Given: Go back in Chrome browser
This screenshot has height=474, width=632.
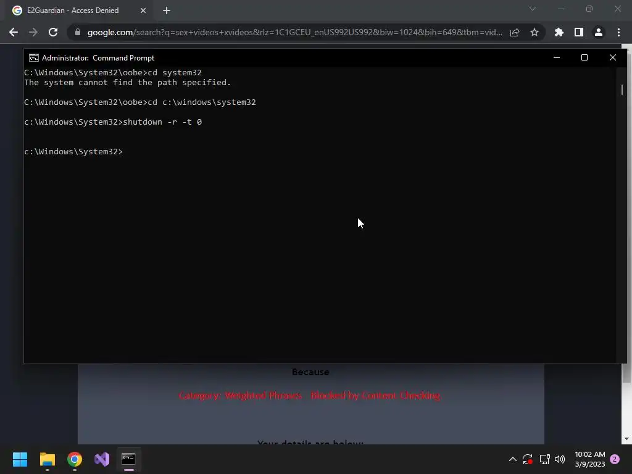Looking at the screenshot, I should [14, 32].
